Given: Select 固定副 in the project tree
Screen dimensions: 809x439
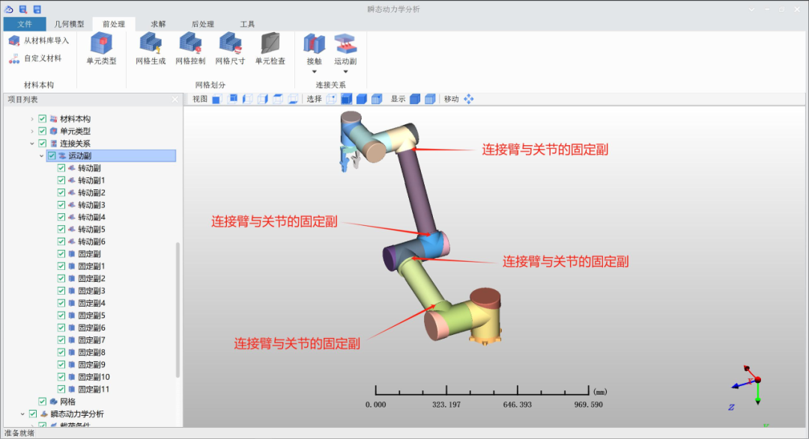Looking at the screenshot, I should click(x=89, y=254).
